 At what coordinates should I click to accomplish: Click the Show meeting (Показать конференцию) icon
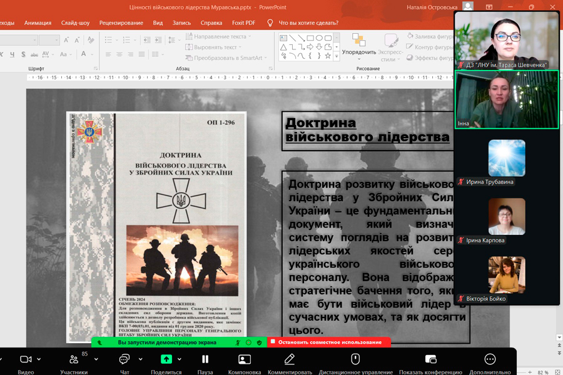point(430,359)
